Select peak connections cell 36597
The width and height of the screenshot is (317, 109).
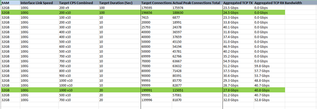(x=197, y=32)
